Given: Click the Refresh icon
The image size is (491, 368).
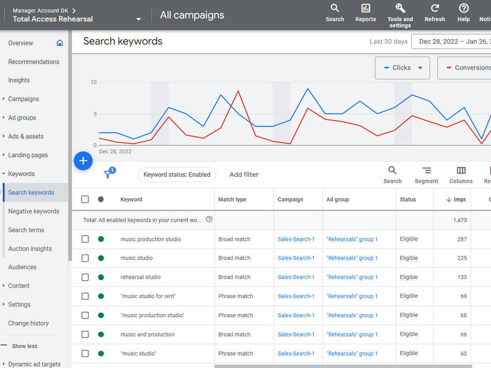Looking at the screenshot, I should point(435,8).
